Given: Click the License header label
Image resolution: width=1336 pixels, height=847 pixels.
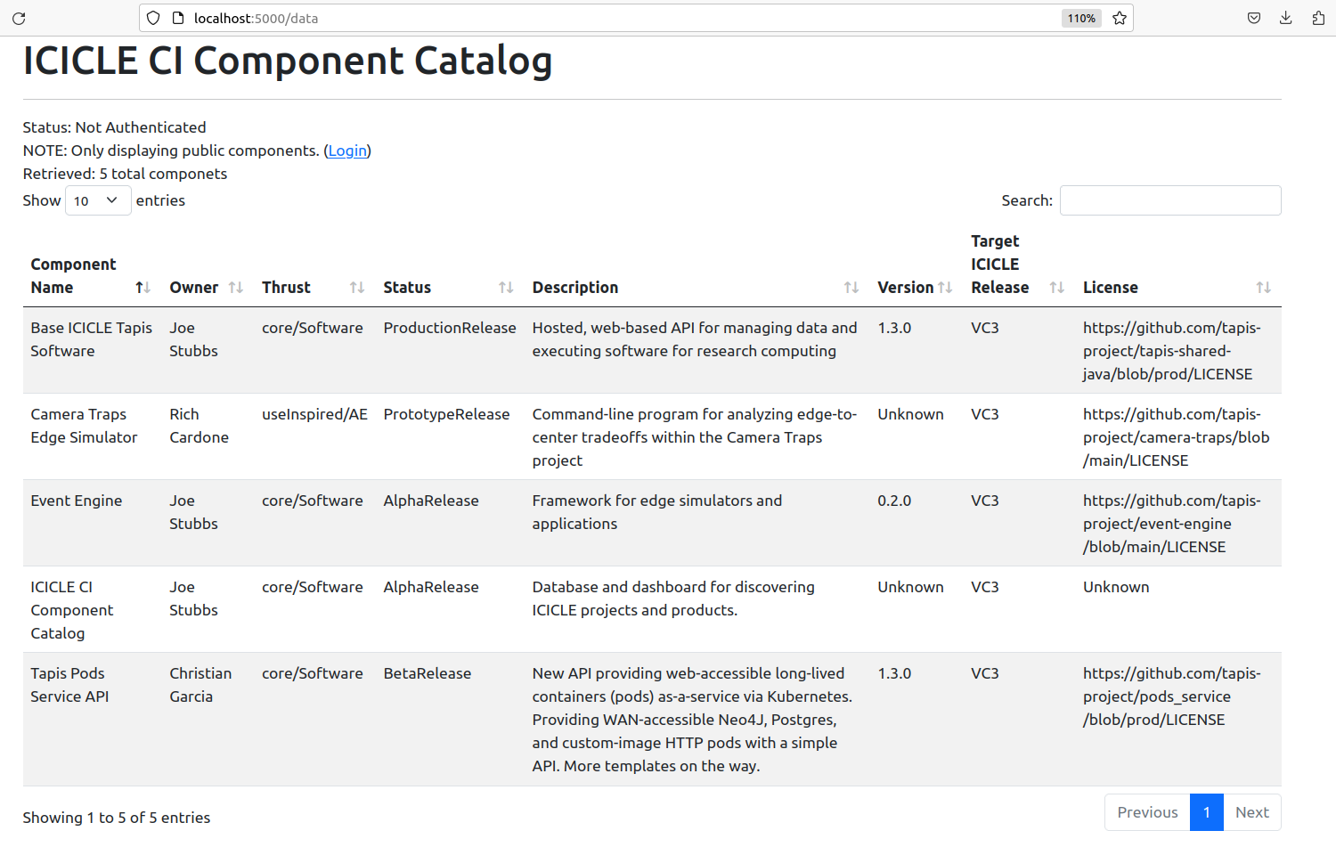Looking at the screenshot, I should click(1111, 288).
